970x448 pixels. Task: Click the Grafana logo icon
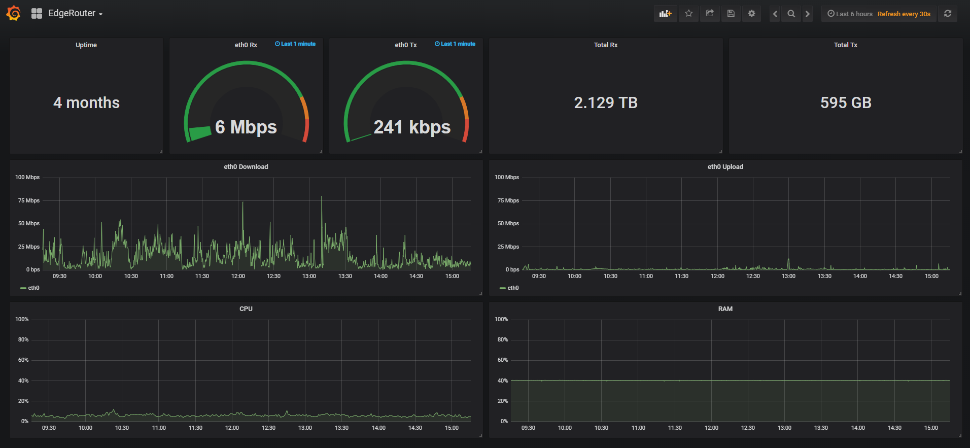point(14,14)
